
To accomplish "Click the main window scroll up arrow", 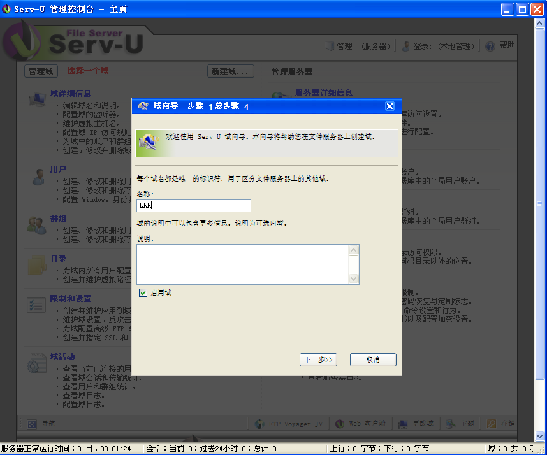I will (x=540, y=24).
